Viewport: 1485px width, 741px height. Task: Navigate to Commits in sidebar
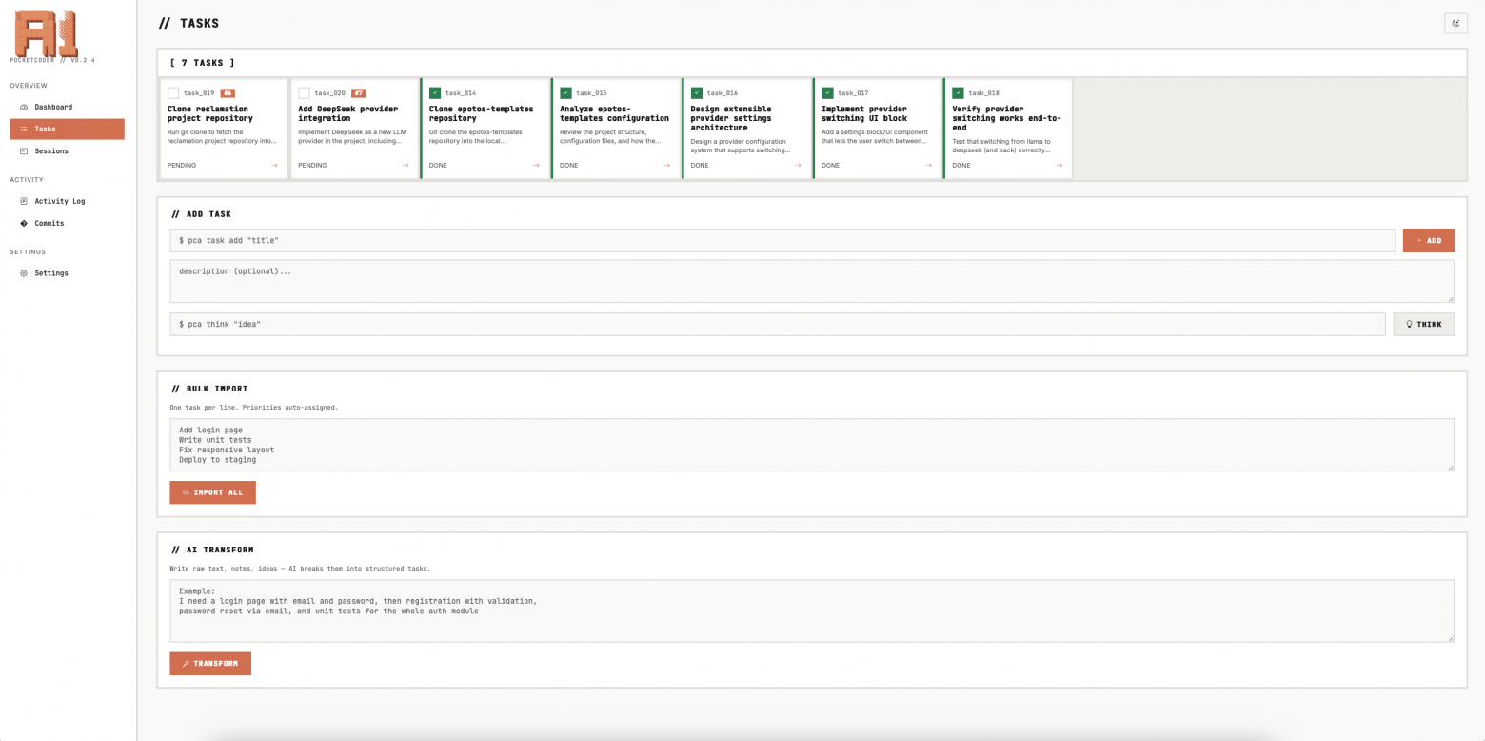49,223
